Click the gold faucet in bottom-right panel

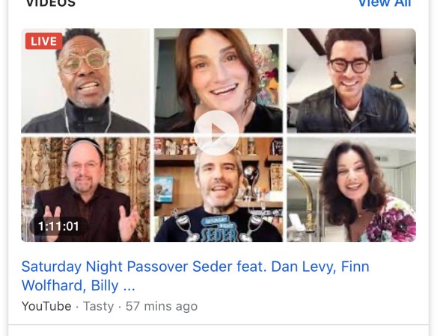303,200
